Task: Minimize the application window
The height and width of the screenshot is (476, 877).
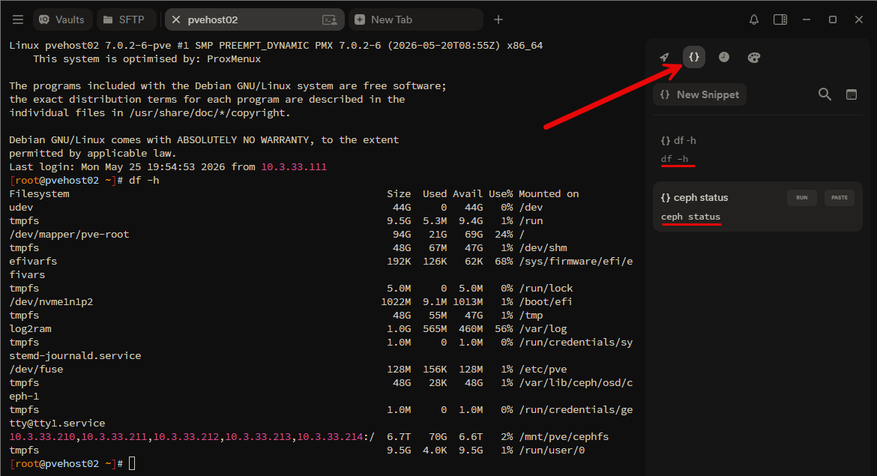Action: (x=806, y=19)
